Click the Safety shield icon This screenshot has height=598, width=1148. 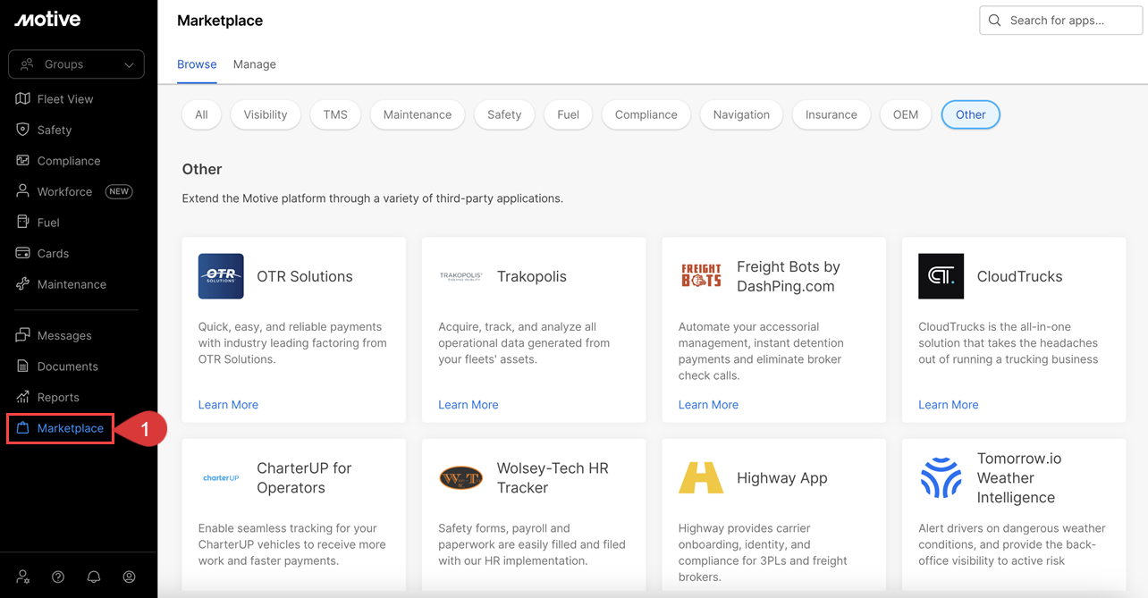tap(22, 130)
